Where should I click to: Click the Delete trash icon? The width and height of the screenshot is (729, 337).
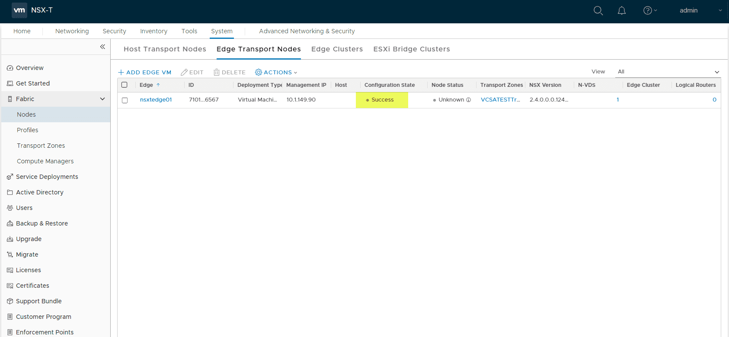(217, 72)
